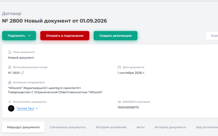Open the Тестов Тест profile link
The image size is (218, 136).
tap(25, 108)
